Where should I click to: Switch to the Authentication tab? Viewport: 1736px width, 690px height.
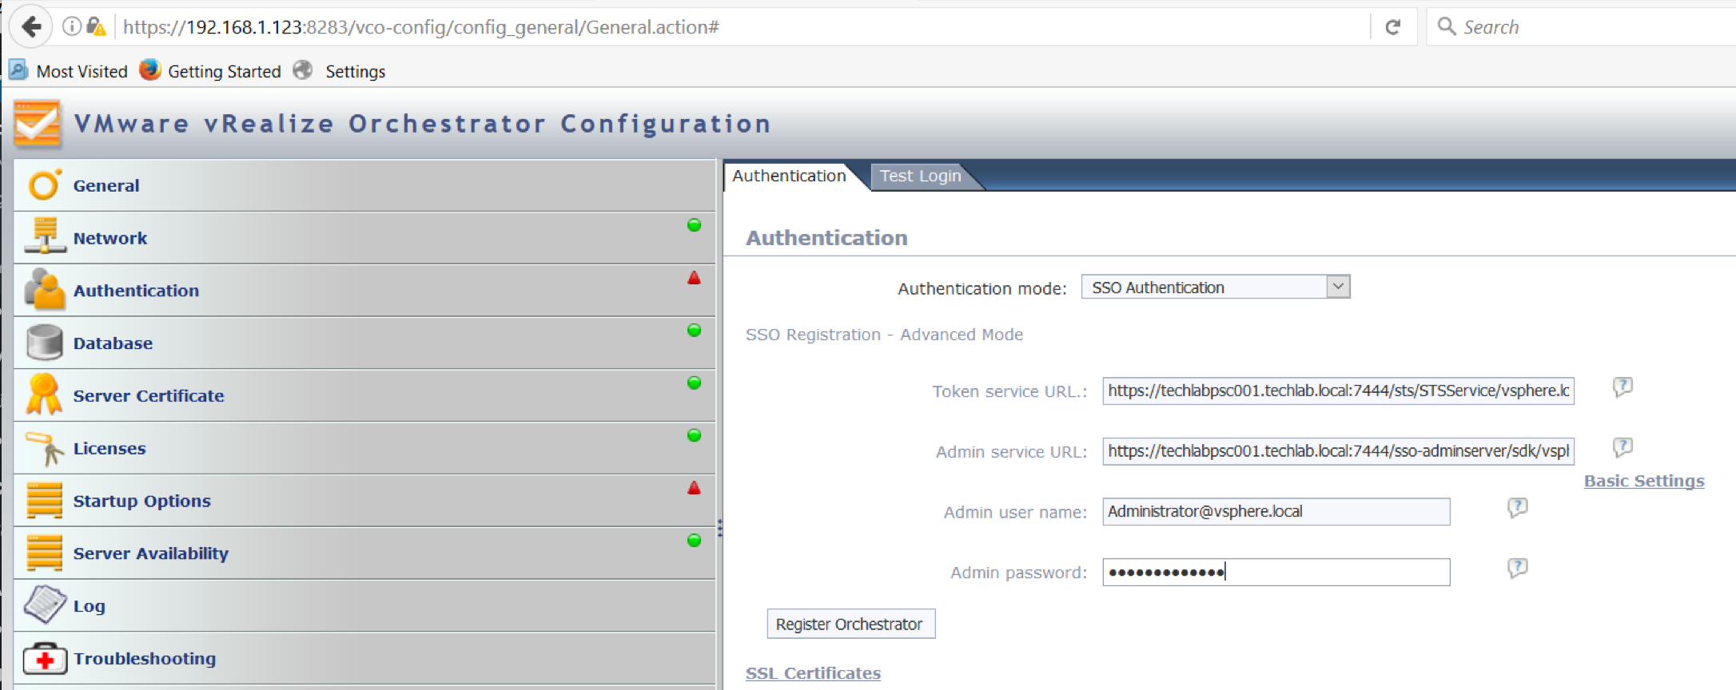click(x=789, y=176)
